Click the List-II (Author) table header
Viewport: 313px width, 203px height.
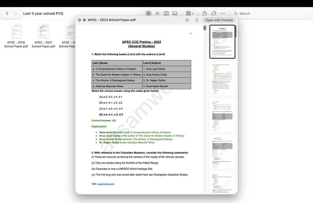tap(167, 63)
